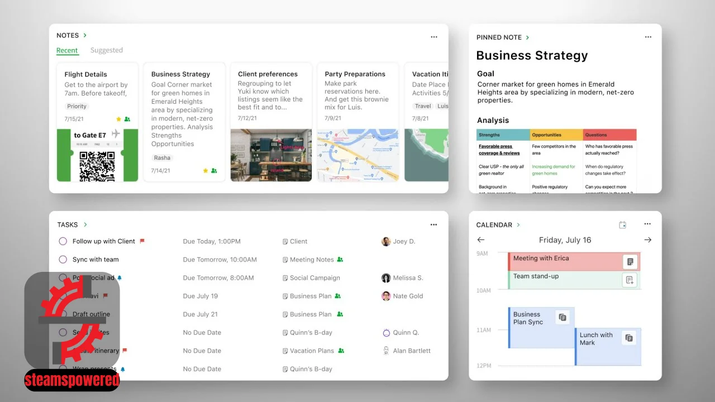
Task: Click the yellow star on Business Strategy card
Action: click(206, 170)
